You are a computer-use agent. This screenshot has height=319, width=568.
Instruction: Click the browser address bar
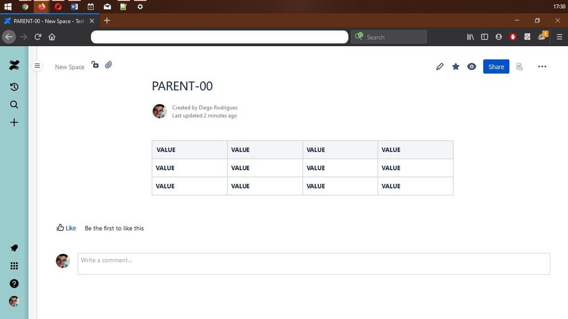(219, 37)
